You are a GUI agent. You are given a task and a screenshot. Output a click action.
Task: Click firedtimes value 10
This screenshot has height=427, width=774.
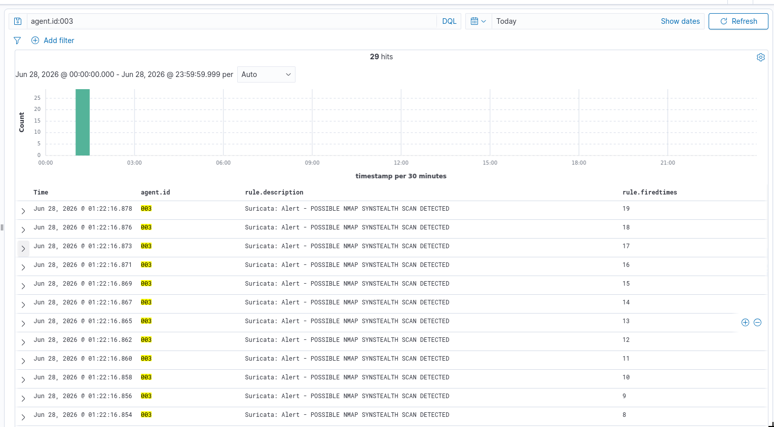[x=626, y=377]
